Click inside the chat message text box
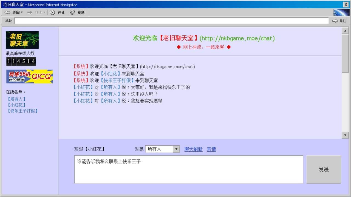The width and height of the screenshot is (351, 197). tap(188, 170)
